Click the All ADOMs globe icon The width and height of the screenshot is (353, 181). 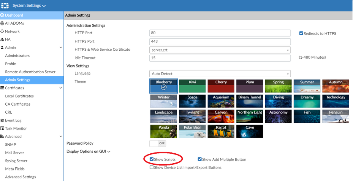[x=2, y=23]
